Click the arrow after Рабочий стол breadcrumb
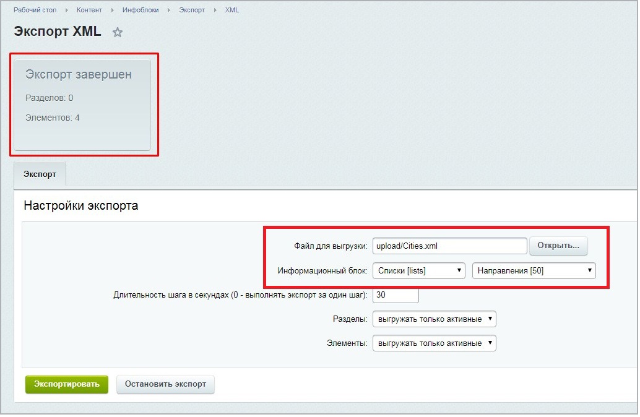Image resolution: width=640 pixels, height=417 pixels. pos(66,11)
